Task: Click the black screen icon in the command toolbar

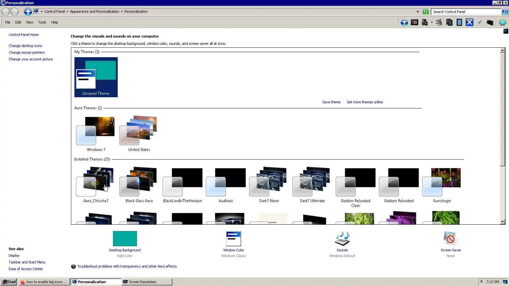Action: (x=414, y=22)
